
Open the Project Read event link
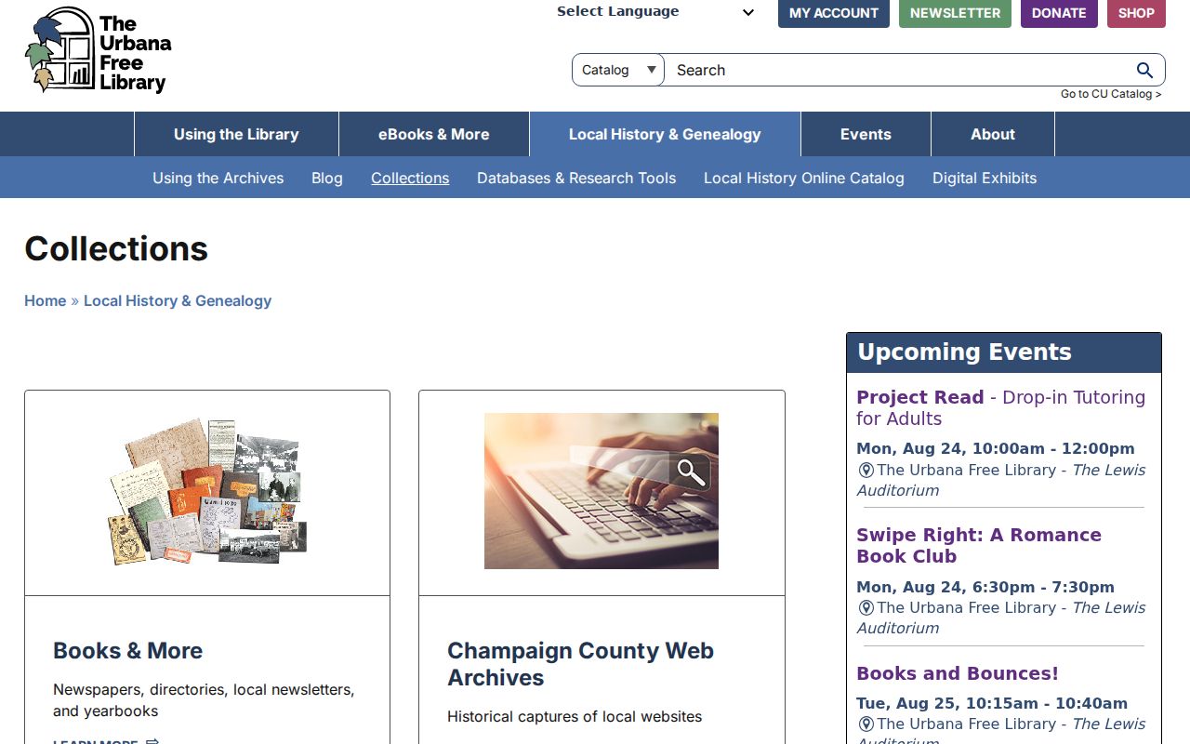[1000, 407]
